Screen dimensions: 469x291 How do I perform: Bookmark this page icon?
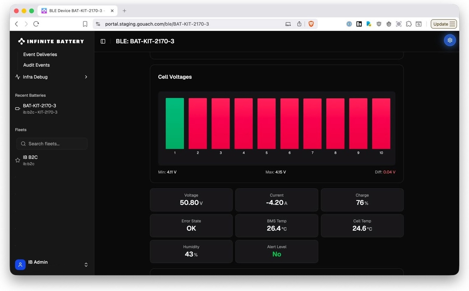click(x=85, y=24)
